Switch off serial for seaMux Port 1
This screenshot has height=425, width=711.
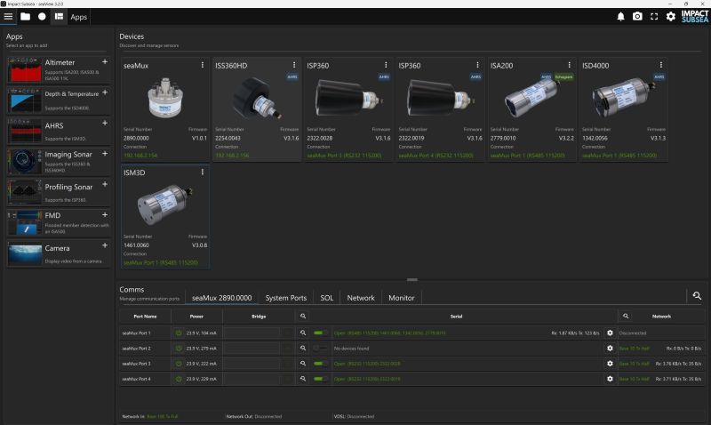coord(321,333)
